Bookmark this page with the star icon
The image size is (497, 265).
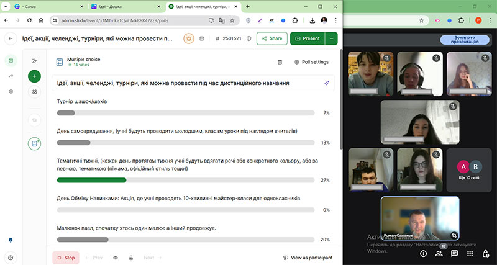tap(232, 20)
